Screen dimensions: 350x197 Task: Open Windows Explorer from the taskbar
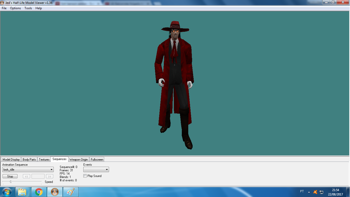point(22,192)
